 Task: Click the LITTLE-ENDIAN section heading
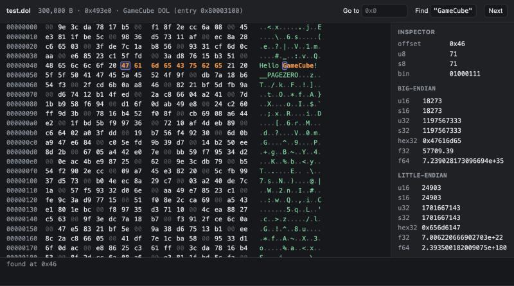(422, 176)
